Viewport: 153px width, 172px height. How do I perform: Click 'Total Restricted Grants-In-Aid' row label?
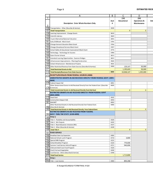[61, 69]
